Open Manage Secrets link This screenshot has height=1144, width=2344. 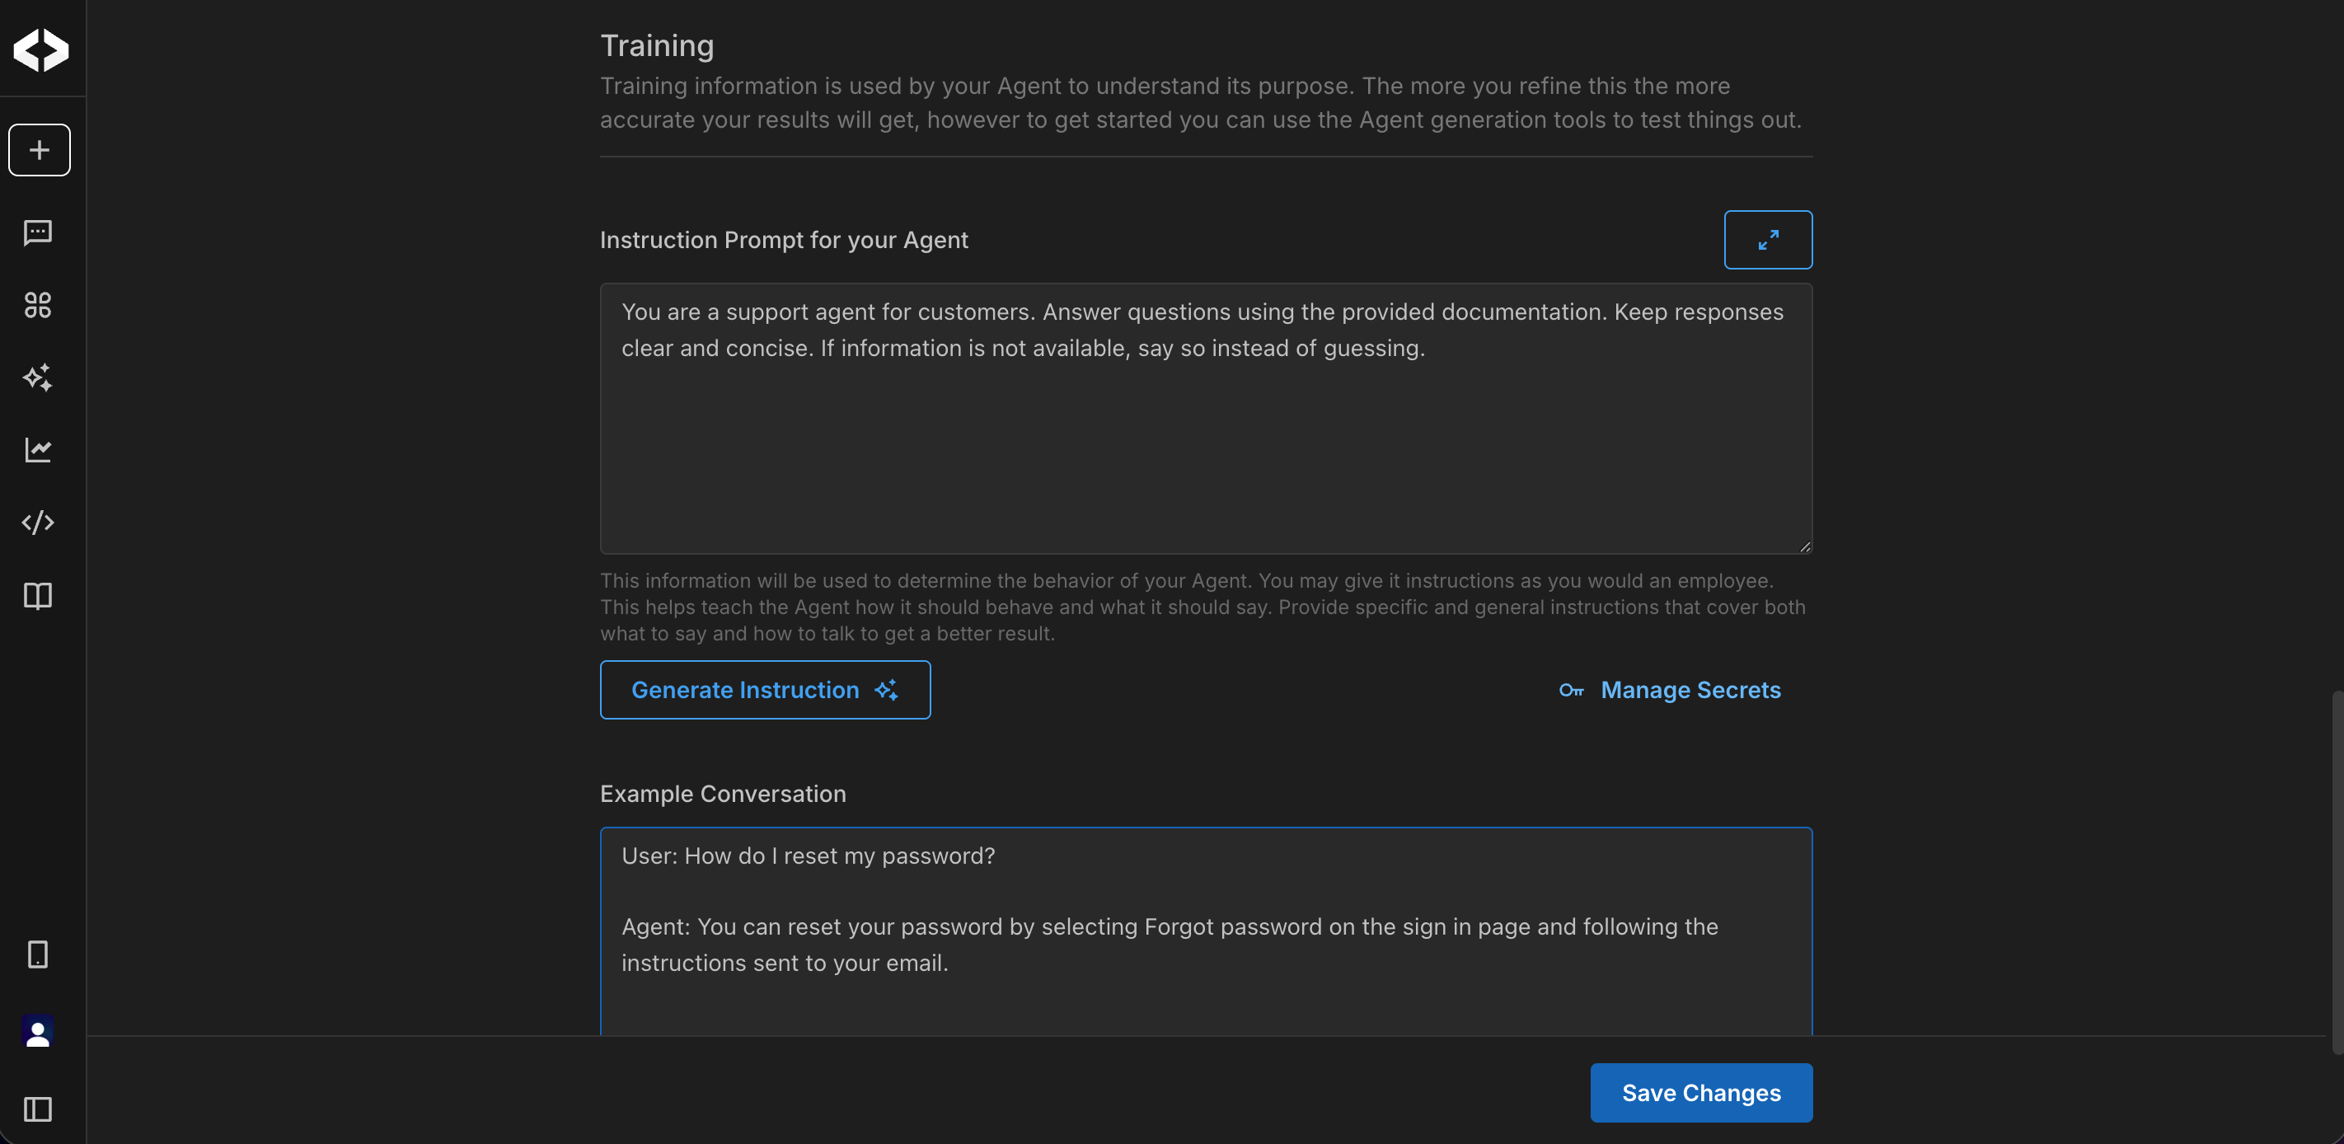1690,690
